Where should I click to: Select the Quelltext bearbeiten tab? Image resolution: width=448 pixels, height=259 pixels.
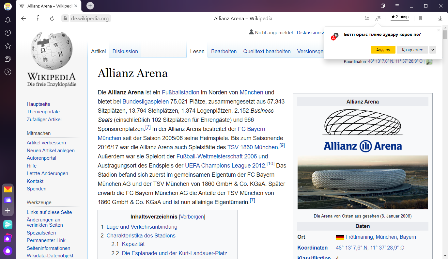(267, 51)
